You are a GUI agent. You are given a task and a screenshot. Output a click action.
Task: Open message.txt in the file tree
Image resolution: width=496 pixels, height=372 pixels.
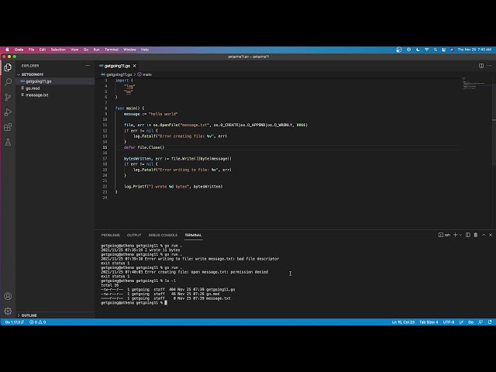[37, 95]
